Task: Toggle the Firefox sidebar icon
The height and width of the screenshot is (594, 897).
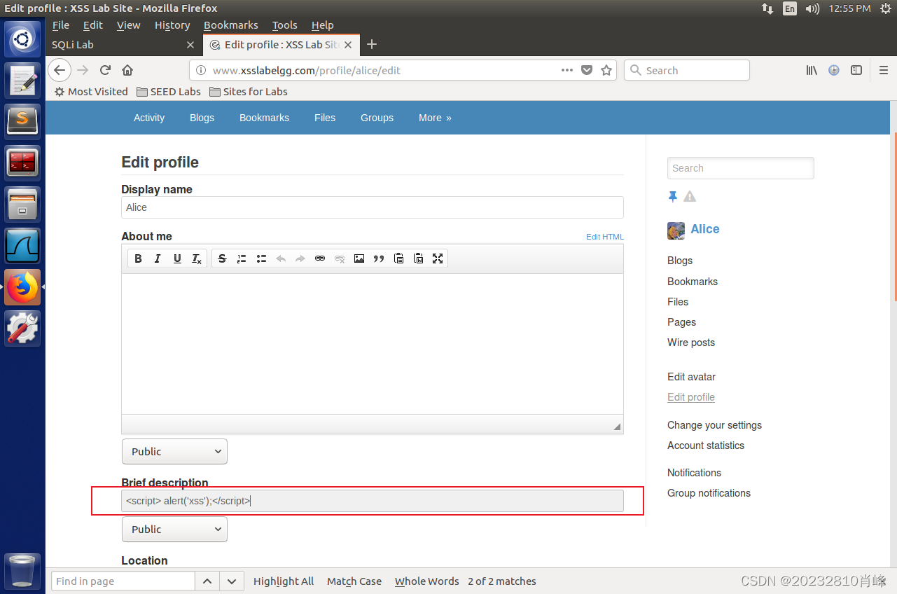Action: coord(856,70)
